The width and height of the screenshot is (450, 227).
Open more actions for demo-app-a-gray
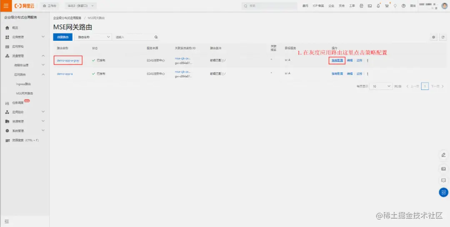(367, 60)
